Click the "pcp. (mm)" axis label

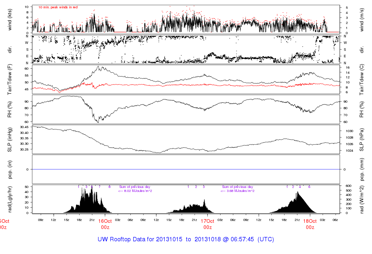[361, 169]
